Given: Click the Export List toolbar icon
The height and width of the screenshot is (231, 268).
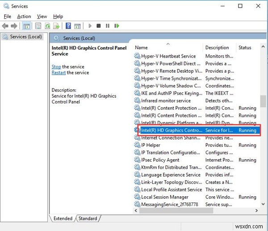Looking at the screenshot, I should point(56,26).
